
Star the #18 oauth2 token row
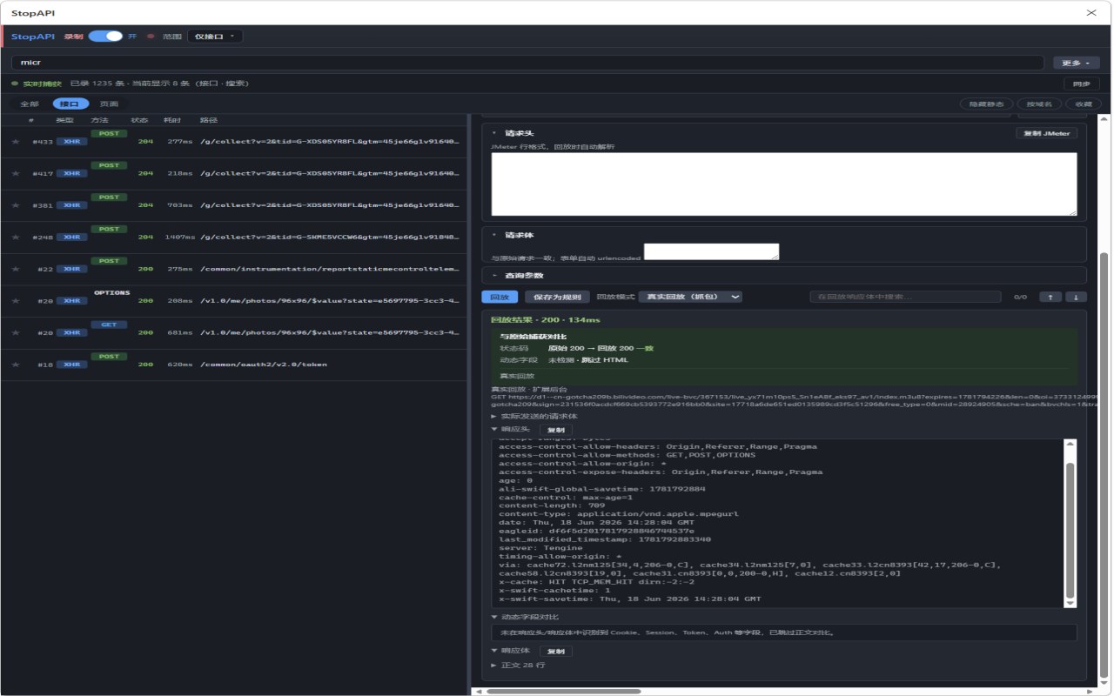click(15, 365)
